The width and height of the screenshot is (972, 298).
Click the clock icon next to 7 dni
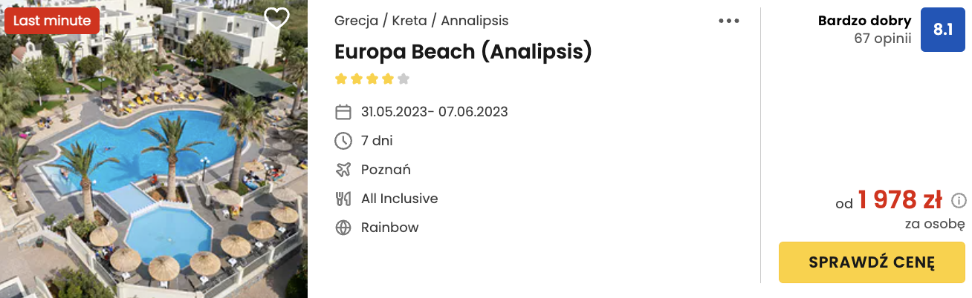point(343,141)
